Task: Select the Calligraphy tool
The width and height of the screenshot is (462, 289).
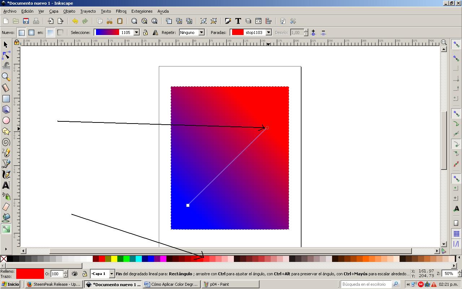Action: pyautogui.click(x=6, y=174)
